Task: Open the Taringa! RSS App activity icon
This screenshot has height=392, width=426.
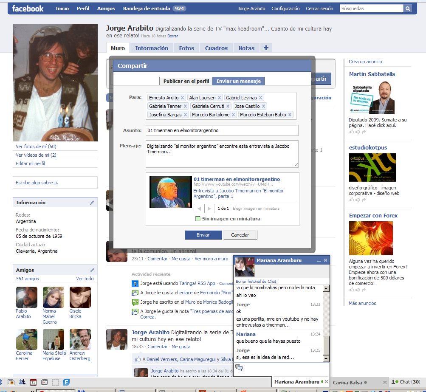Action: (x=135, y=284)
